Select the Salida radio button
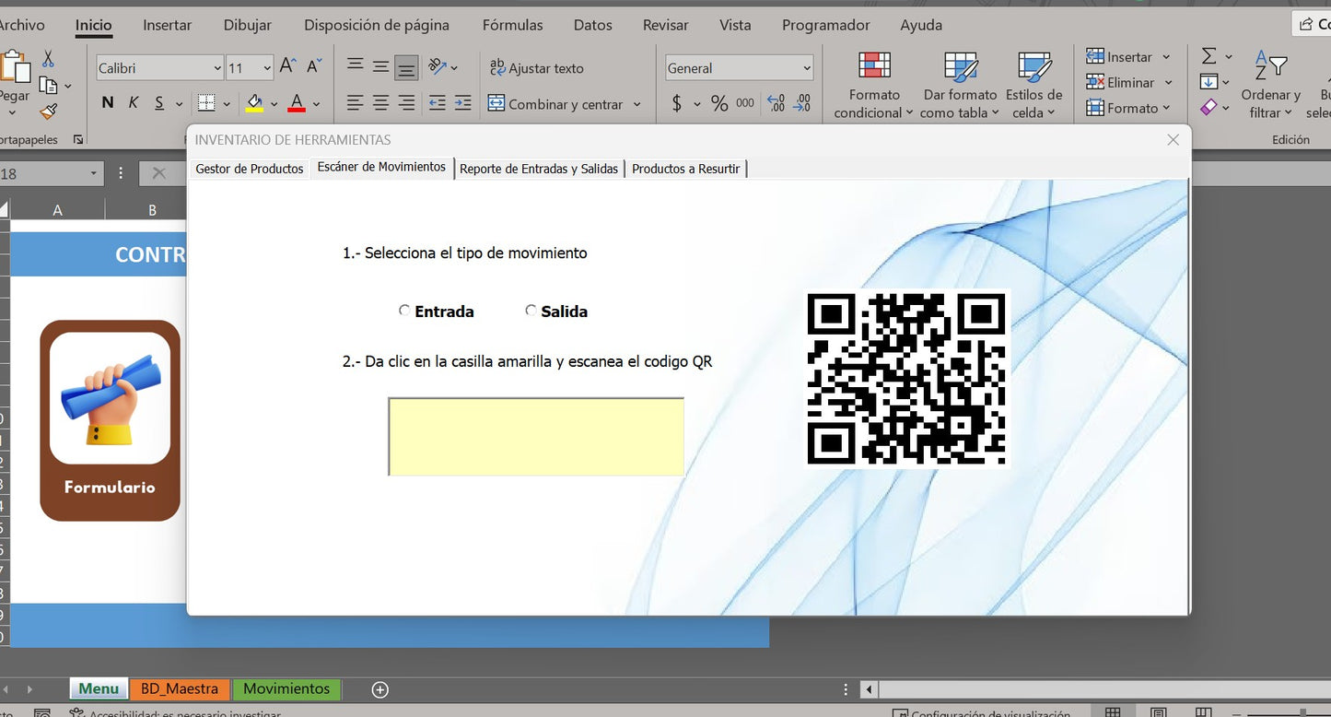Image resolution: width=1331 pixels, height=717 pixels. tap(531, 311)
